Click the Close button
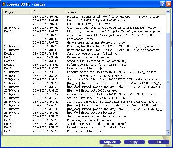The width and height of the screenshot is (173, 148). [159, 142]
